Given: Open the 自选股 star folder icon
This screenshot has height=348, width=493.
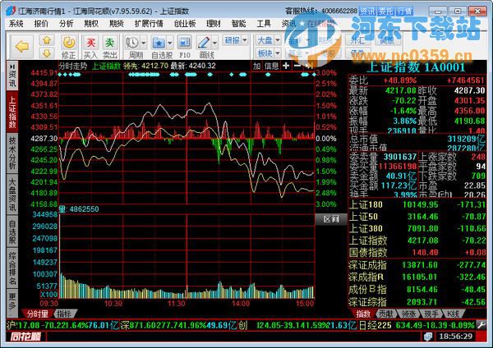Looking at the screenshot, I should click(x=159, y=42).
